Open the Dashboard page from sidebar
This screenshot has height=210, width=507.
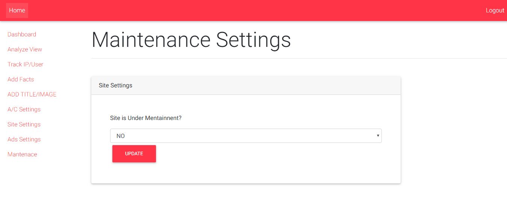pyautogui.click(x=22, y=34)
